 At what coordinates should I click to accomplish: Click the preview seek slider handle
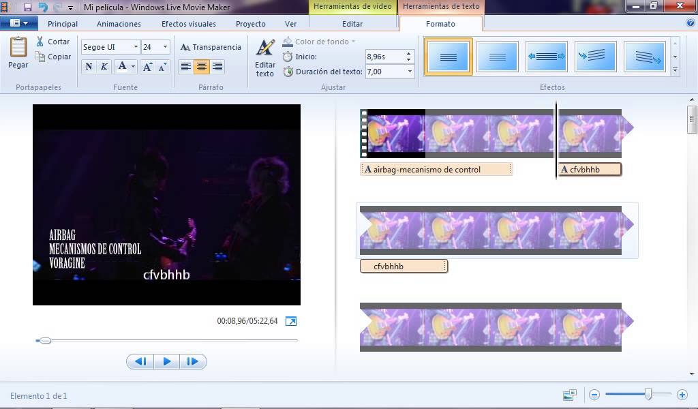click(45, 340)
